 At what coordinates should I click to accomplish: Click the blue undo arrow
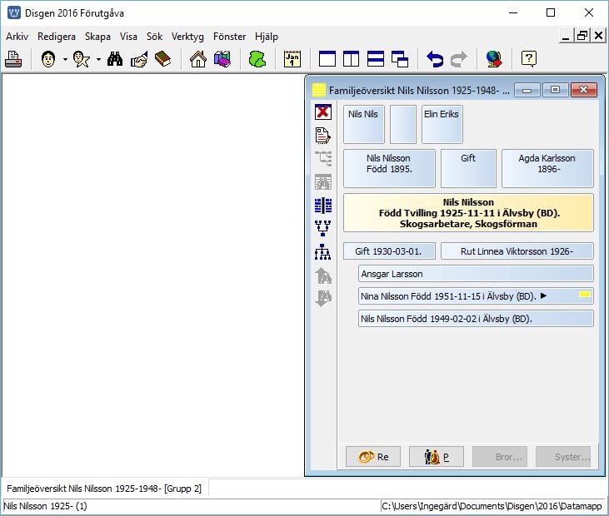[x=435, y=59]
